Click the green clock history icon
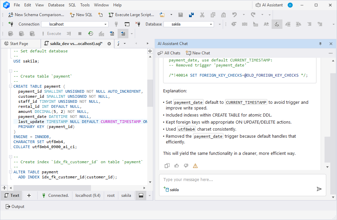The image size is (337, 220). coord(91,34)
